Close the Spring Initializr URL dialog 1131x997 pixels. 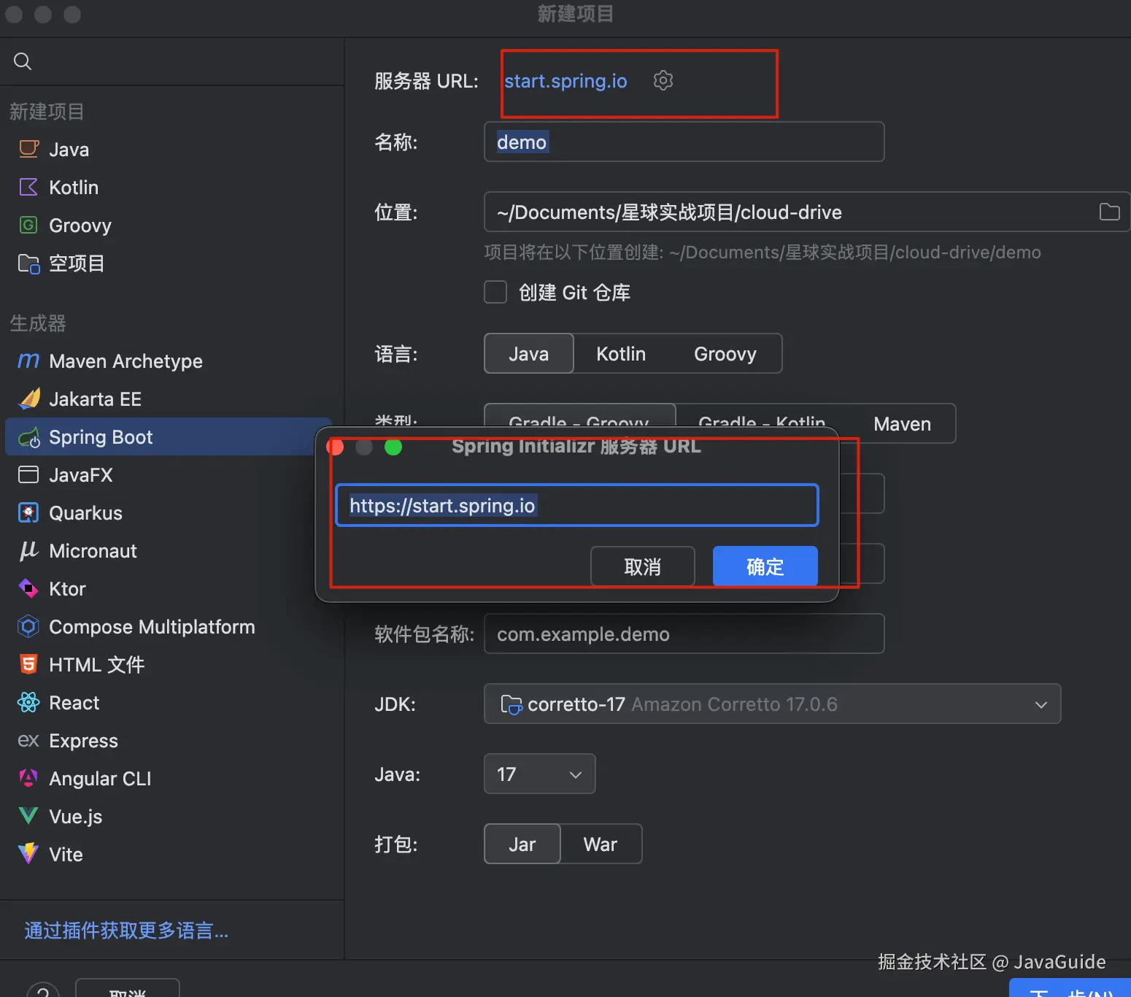tap(336, 447)
